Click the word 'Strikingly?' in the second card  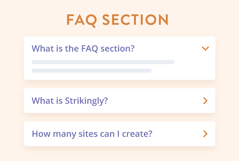(x=86, y=101)
